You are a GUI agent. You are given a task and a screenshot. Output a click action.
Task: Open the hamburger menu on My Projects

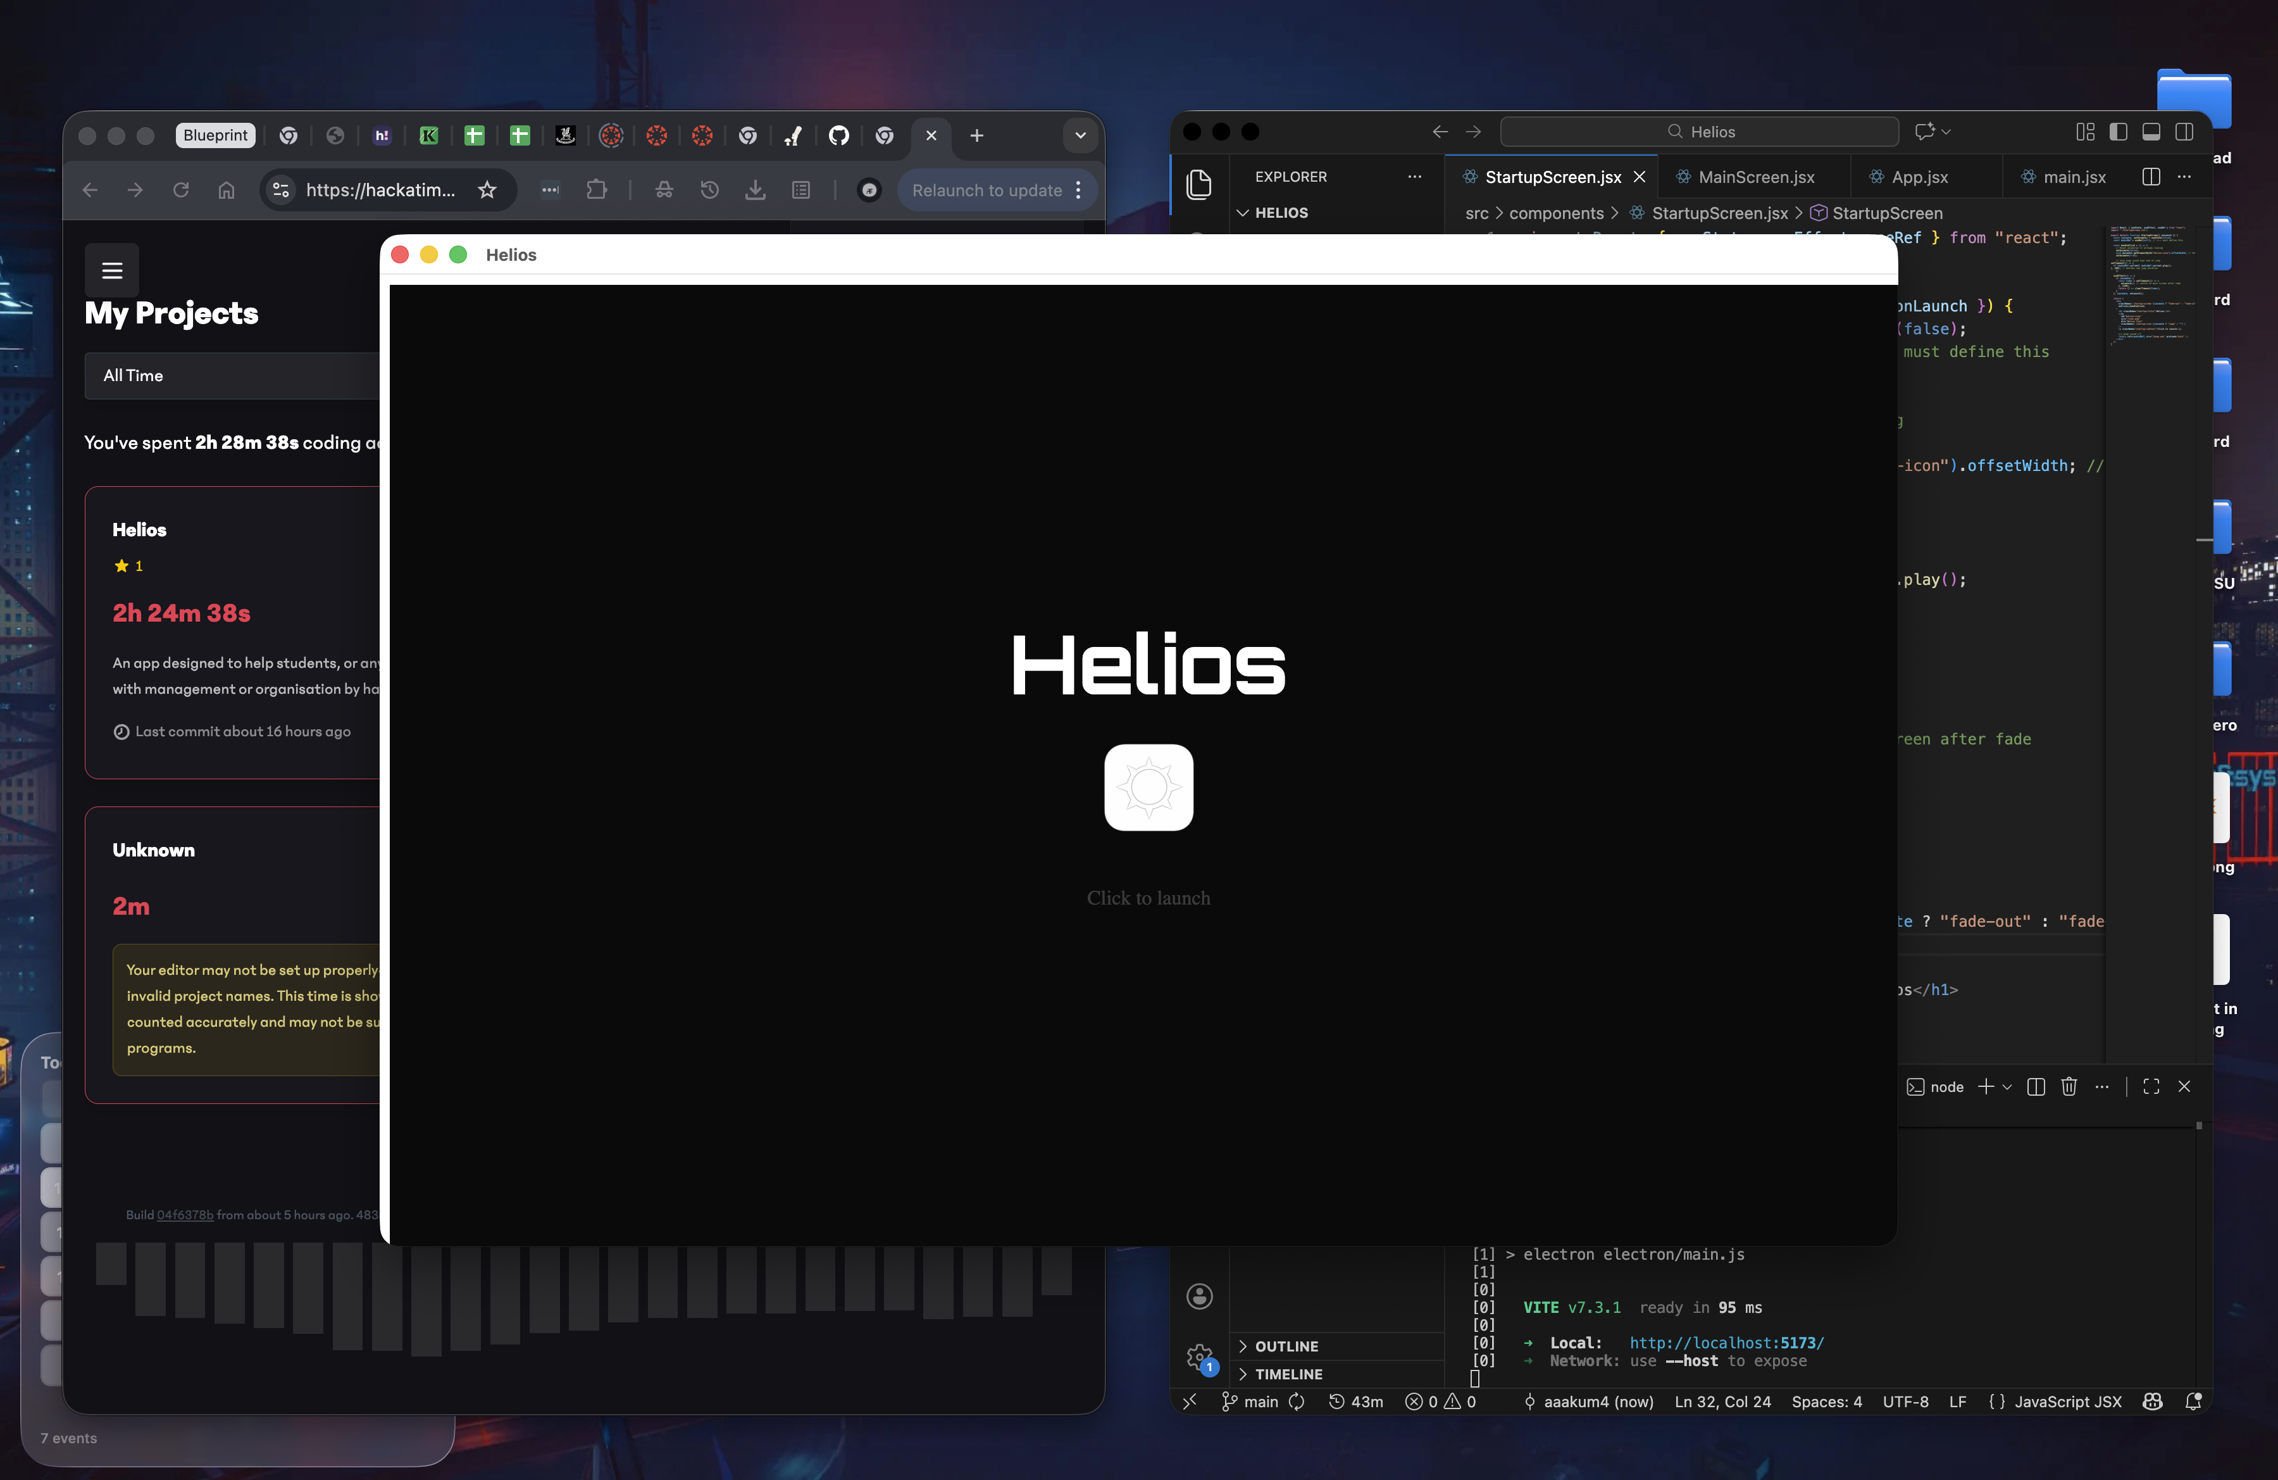coord(112,270)
